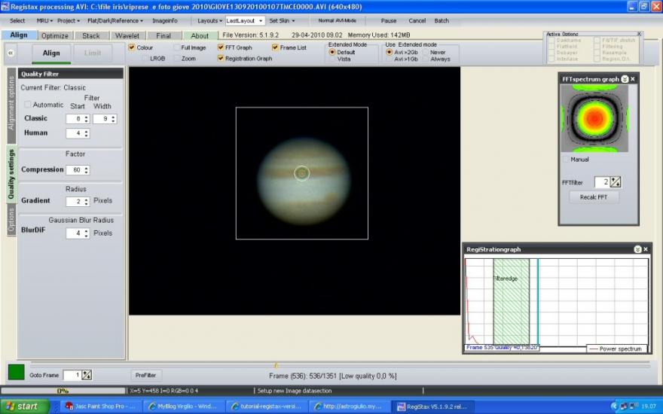Select Avi >2Gb radio option
The image size is (663, 414).
tap(390, 52)
